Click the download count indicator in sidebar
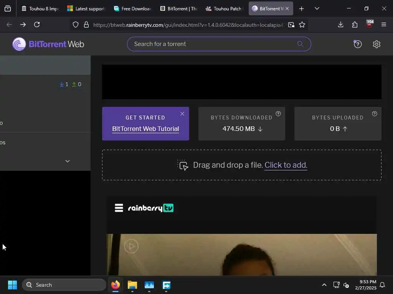 point(64,84)
